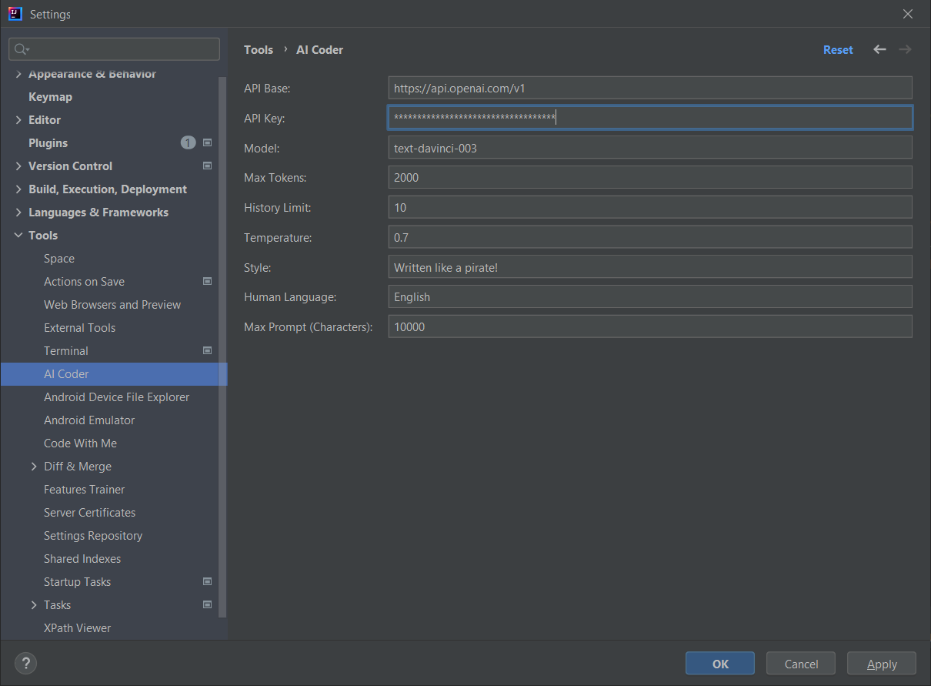Click the Style text field

(x=650, y=267)
